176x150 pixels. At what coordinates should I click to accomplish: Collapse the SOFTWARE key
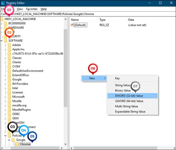[2, 41]
